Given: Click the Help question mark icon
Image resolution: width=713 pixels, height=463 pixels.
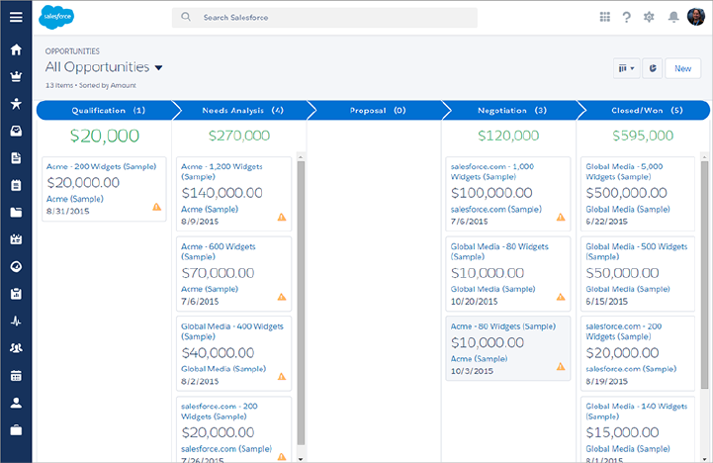Looking at the screenshot, I should point(627,17).
